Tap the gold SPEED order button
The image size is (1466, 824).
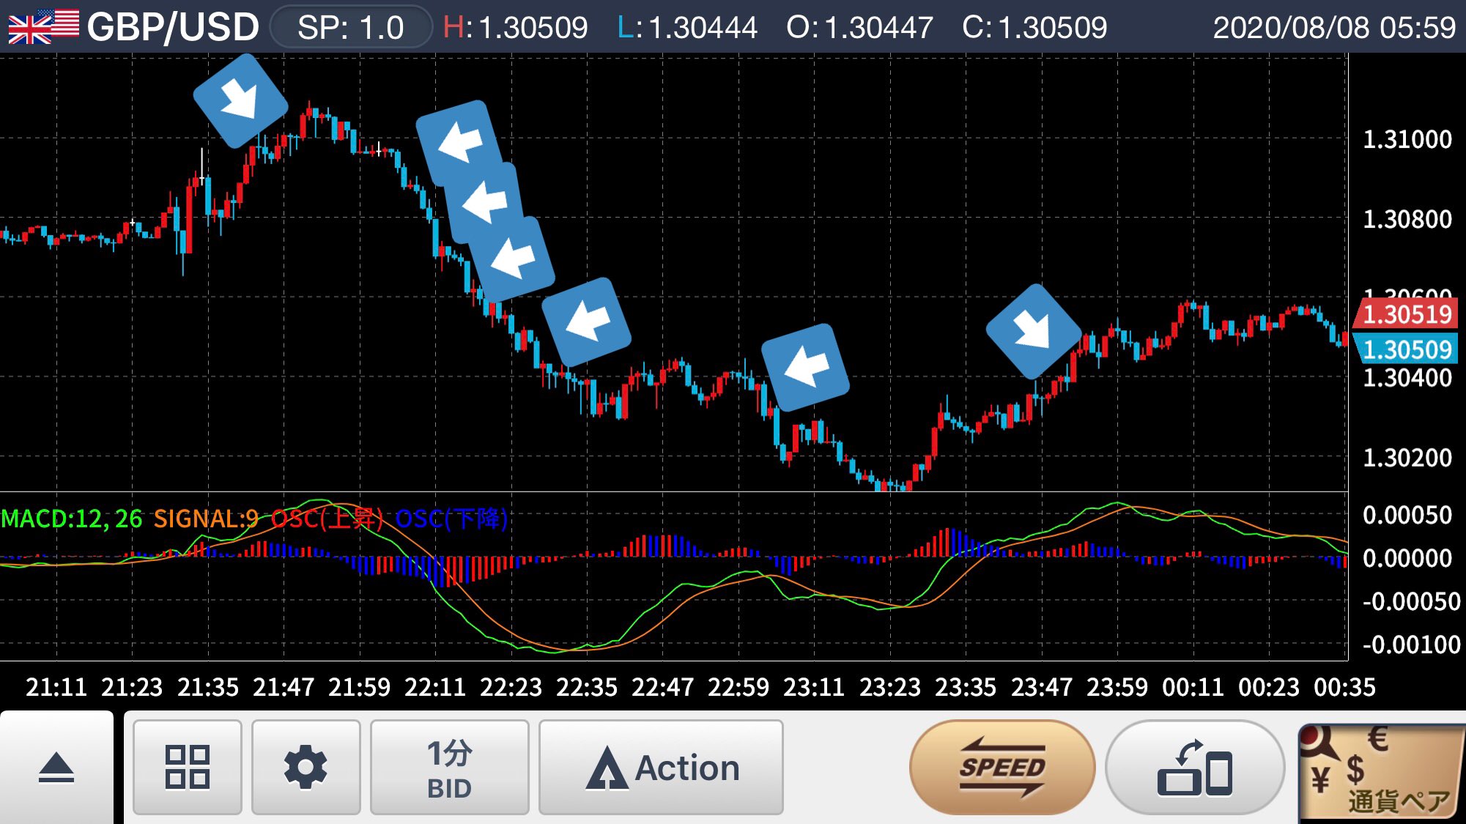click(1002, 767)
